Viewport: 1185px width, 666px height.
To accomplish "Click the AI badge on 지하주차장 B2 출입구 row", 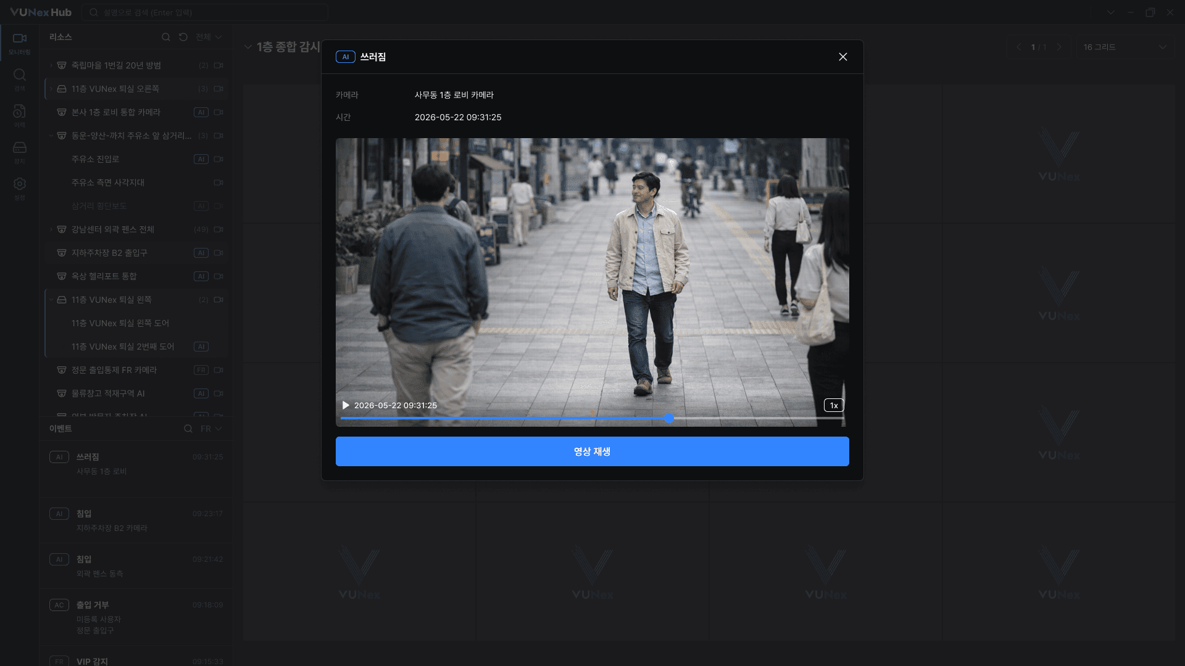I will [x=201, y=253].
